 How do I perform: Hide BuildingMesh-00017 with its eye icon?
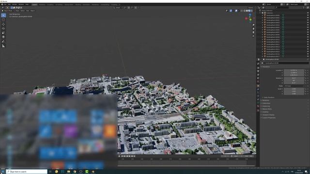tap(308, 57)
